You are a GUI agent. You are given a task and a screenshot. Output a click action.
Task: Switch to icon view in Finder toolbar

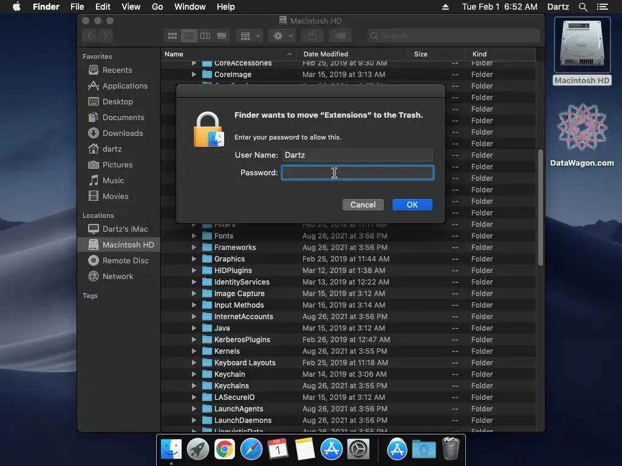[172, 36]
